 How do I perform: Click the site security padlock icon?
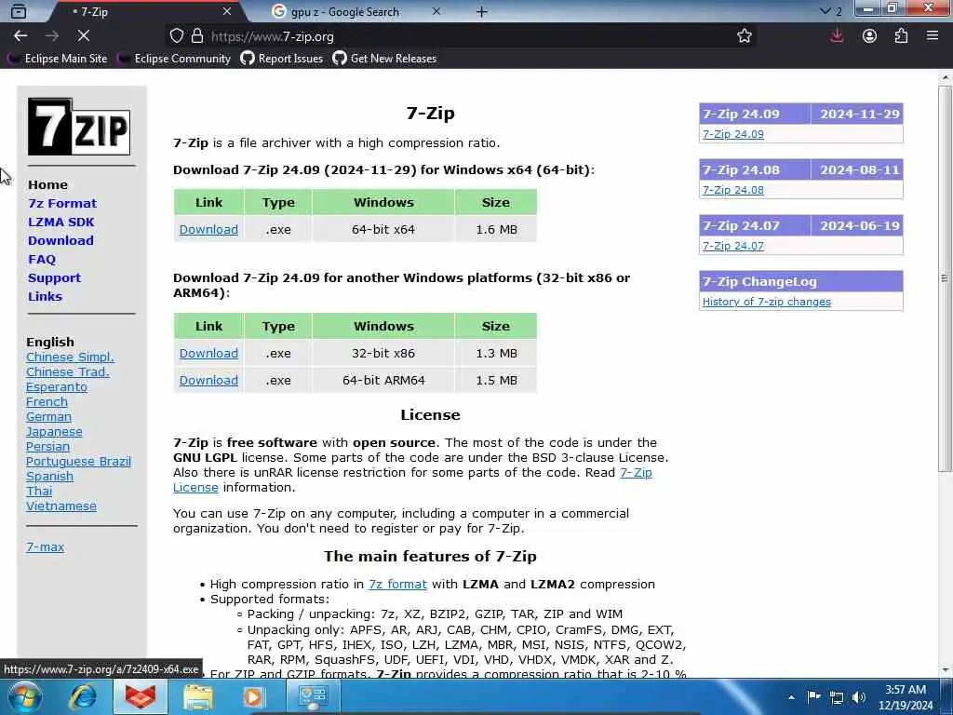pyautogui.click(x=197, y=36)
